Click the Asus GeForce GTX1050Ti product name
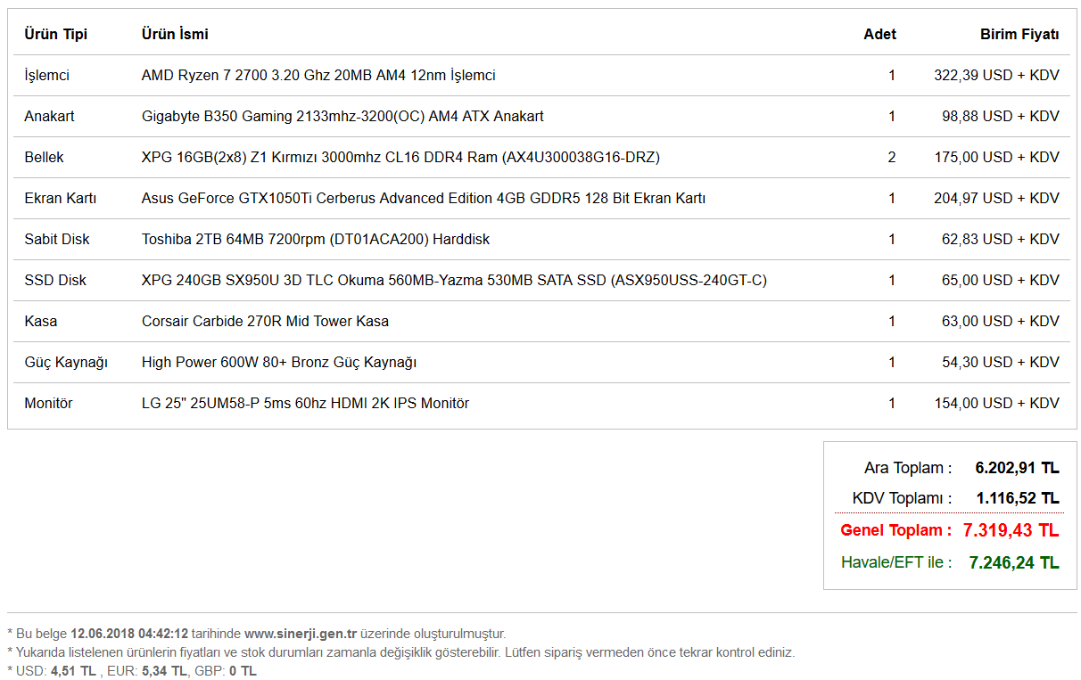This screenshot has width=1081, height=680. pyautogui.click(x=424, y=199)
